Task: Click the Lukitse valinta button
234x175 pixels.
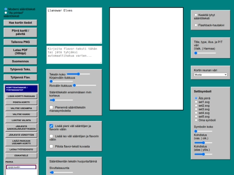Action: tap(21, 120)
